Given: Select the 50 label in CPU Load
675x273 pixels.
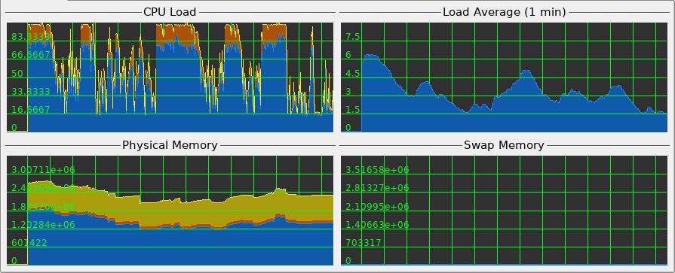Looking at the screenshot, I should 17,74.
